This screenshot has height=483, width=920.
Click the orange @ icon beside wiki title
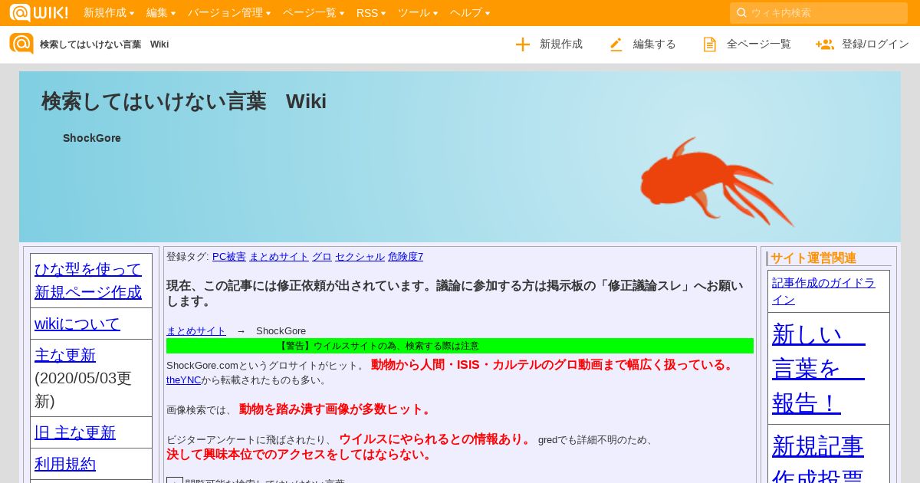[21, 44]
